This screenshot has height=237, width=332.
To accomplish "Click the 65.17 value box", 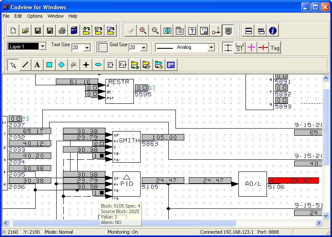I will tap(30, 131).
